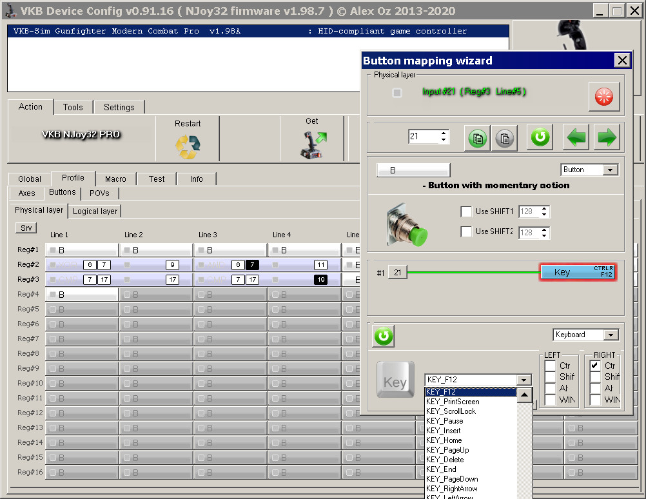The width and height of the screenshot is (646, 499).
Task: Check the LEFT Al modifier
Action: point(550,388)
